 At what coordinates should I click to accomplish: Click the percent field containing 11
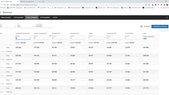pyautogui.click(x=78, y=38)
